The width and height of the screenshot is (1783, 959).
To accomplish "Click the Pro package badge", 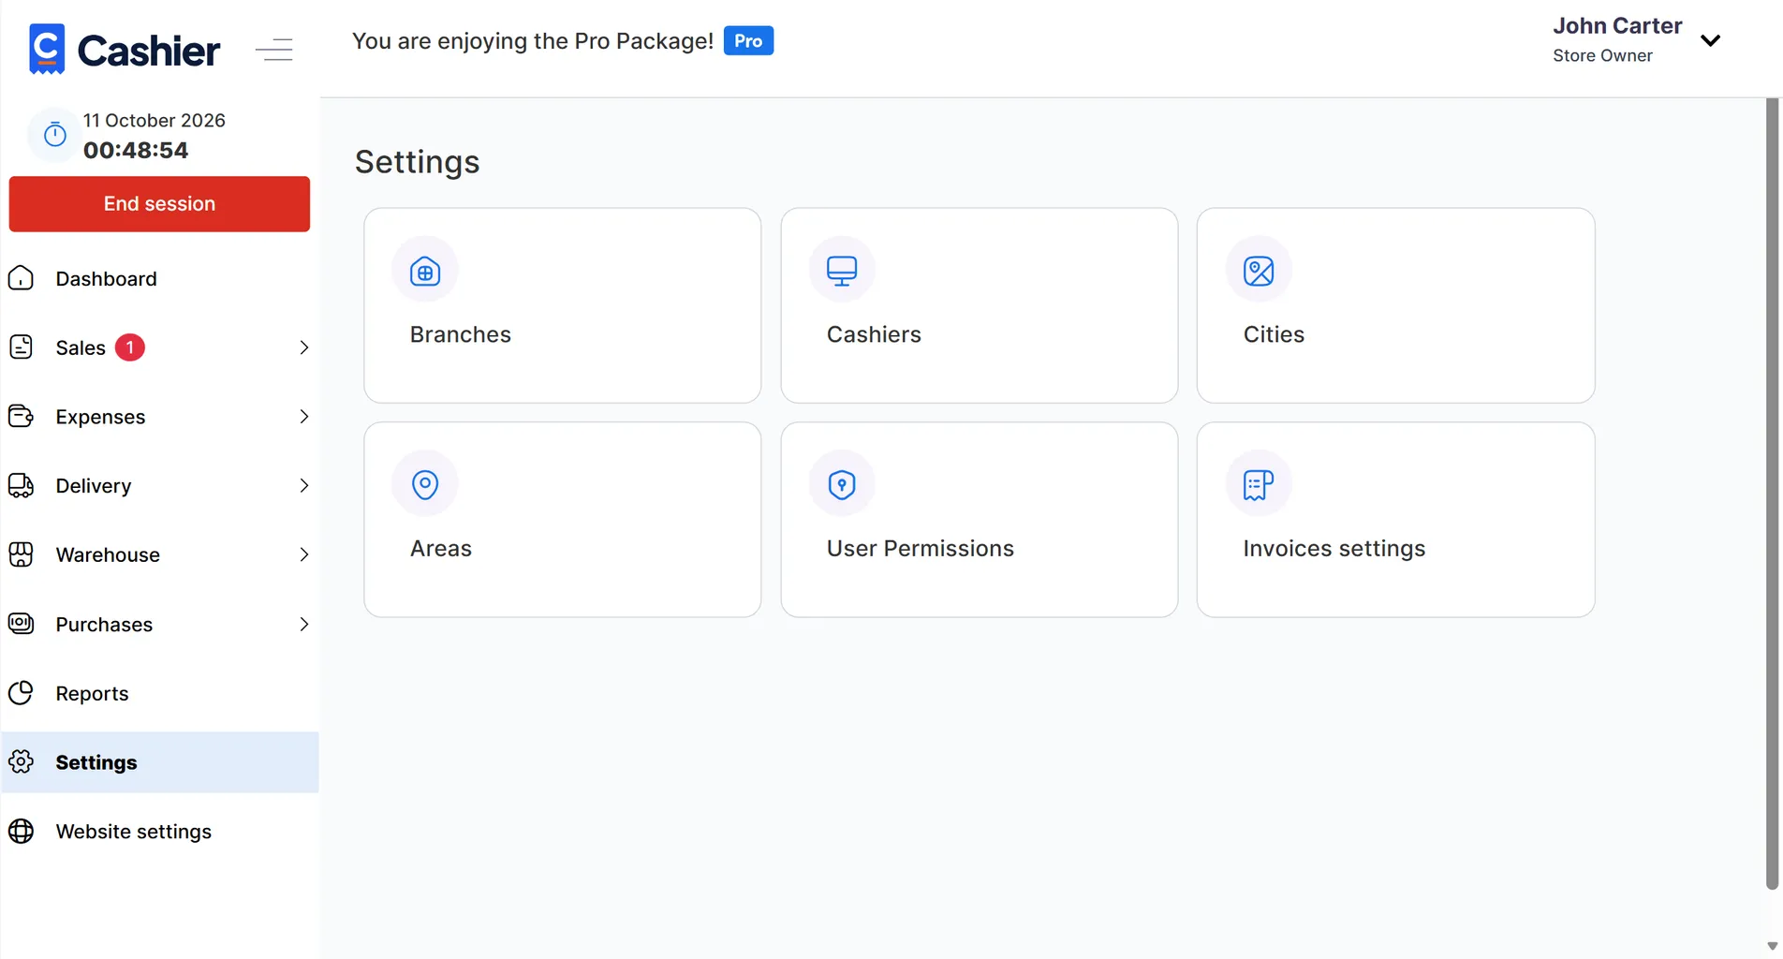I will coord(748,41).
